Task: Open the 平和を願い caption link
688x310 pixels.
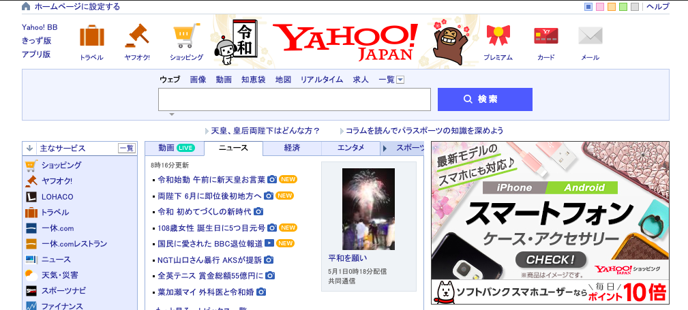Action: click(x=348, y=258)
